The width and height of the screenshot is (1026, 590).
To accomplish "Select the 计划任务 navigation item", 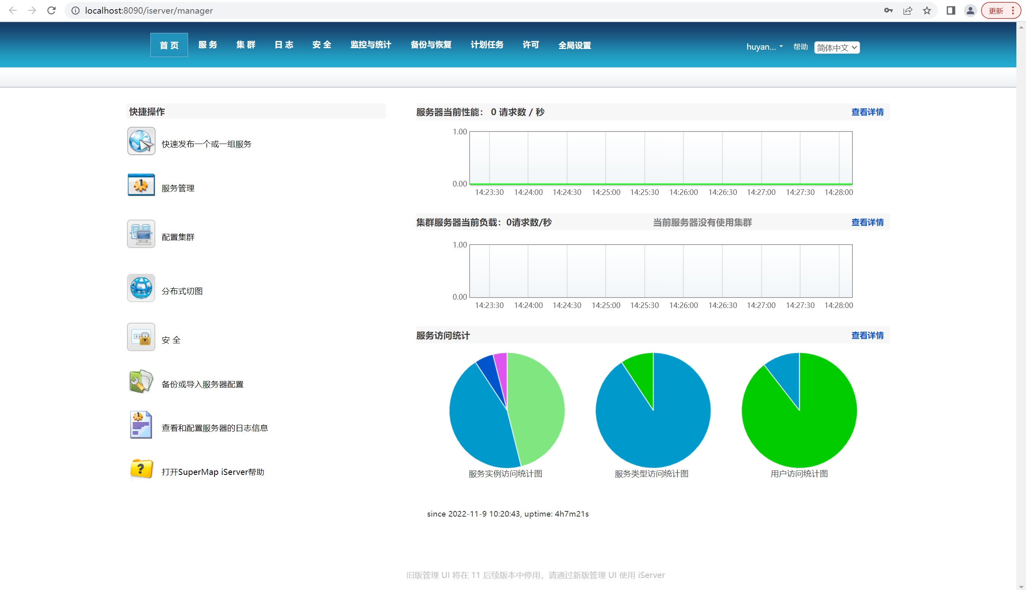I will pos(487,45).
